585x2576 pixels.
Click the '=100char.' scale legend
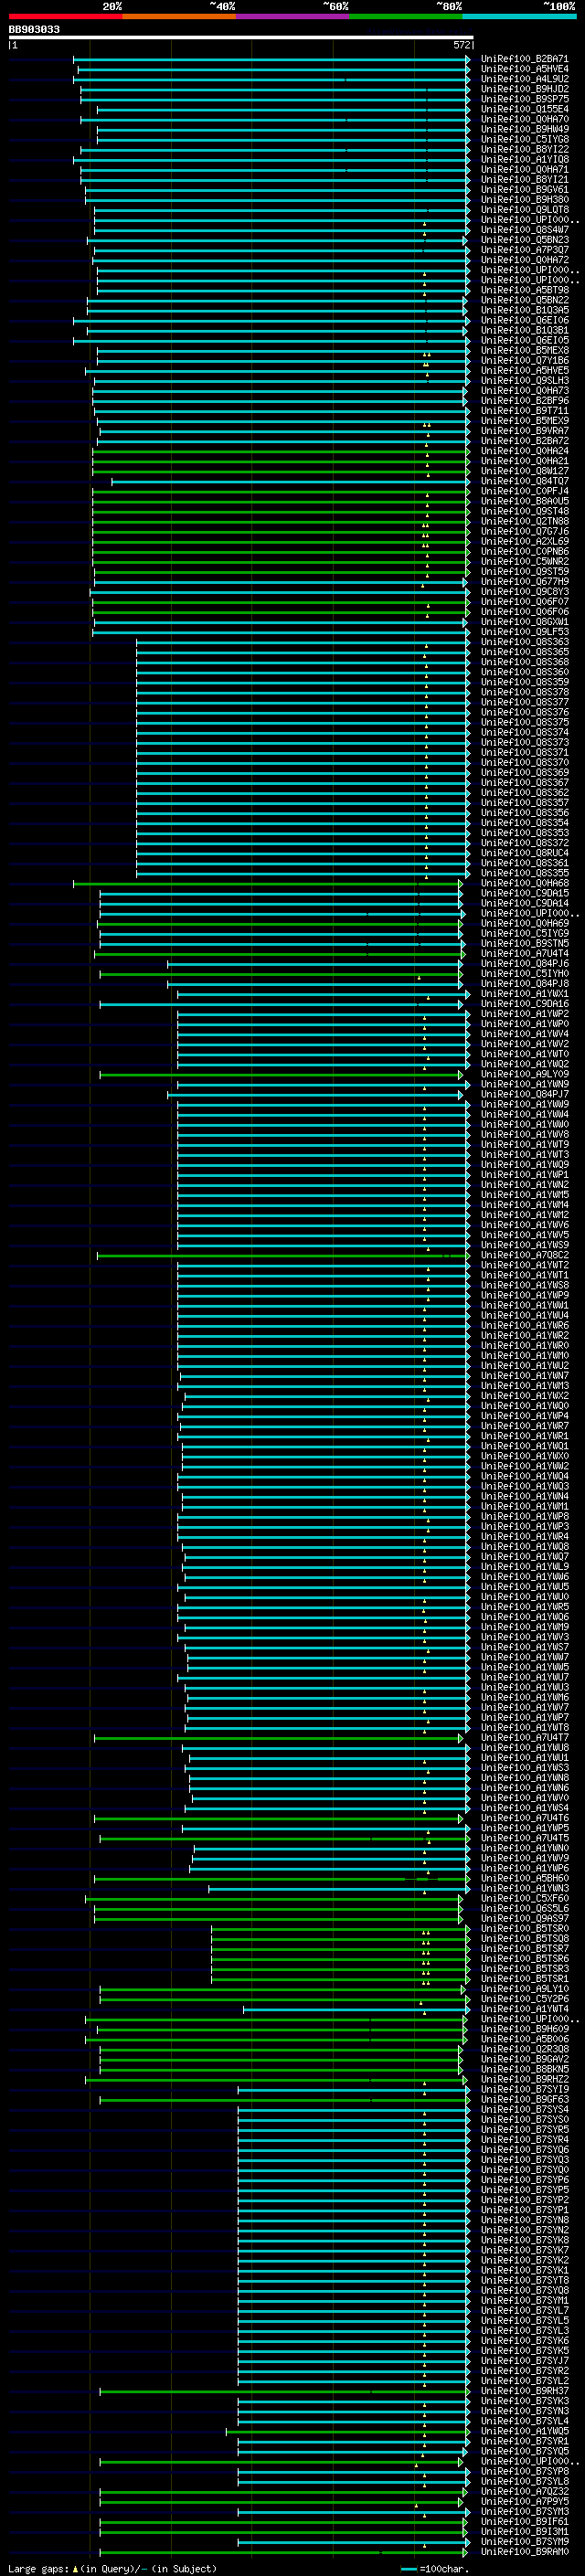coord(433,2569)
